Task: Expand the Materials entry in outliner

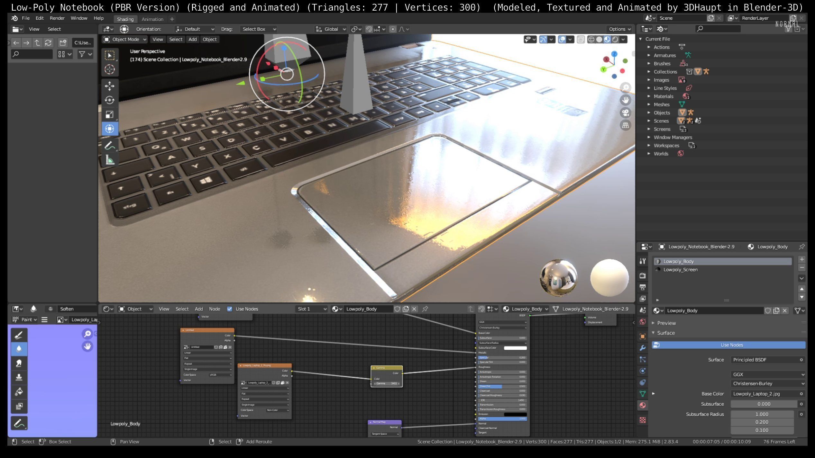Action: tap(649, 96)
